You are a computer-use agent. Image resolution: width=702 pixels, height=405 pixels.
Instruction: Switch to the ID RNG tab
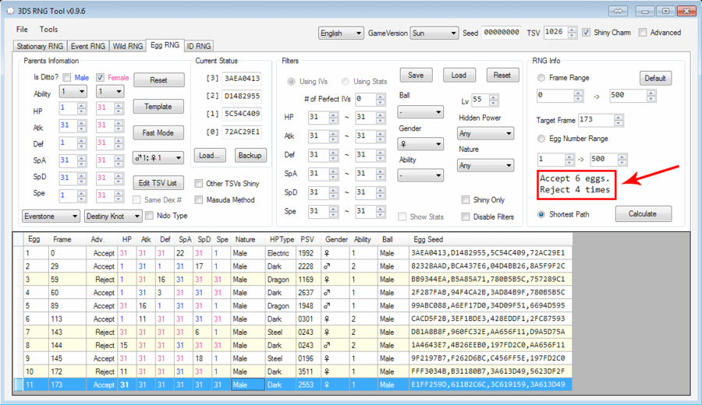click(x=199, y=46)
